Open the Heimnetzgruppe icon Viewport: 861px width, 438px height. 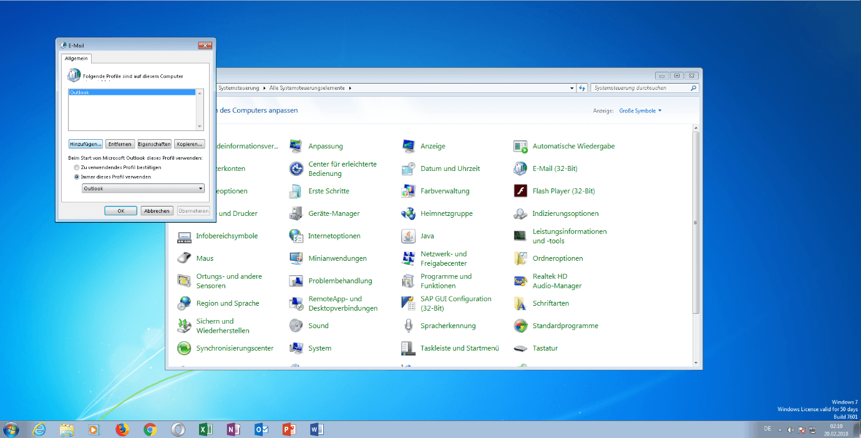pos(409,213)
